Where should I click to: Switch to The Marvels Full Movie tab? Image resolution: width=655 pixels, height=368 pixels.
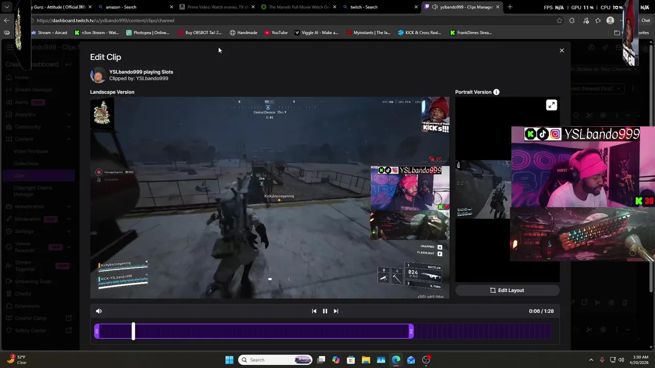click(298, 7)
